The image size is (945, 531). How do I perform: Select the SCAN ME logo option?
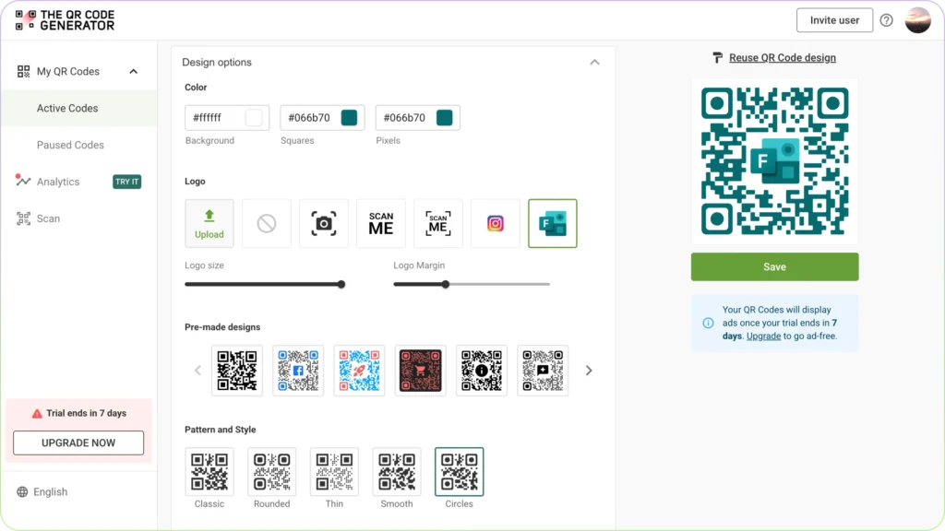(381, 223)
